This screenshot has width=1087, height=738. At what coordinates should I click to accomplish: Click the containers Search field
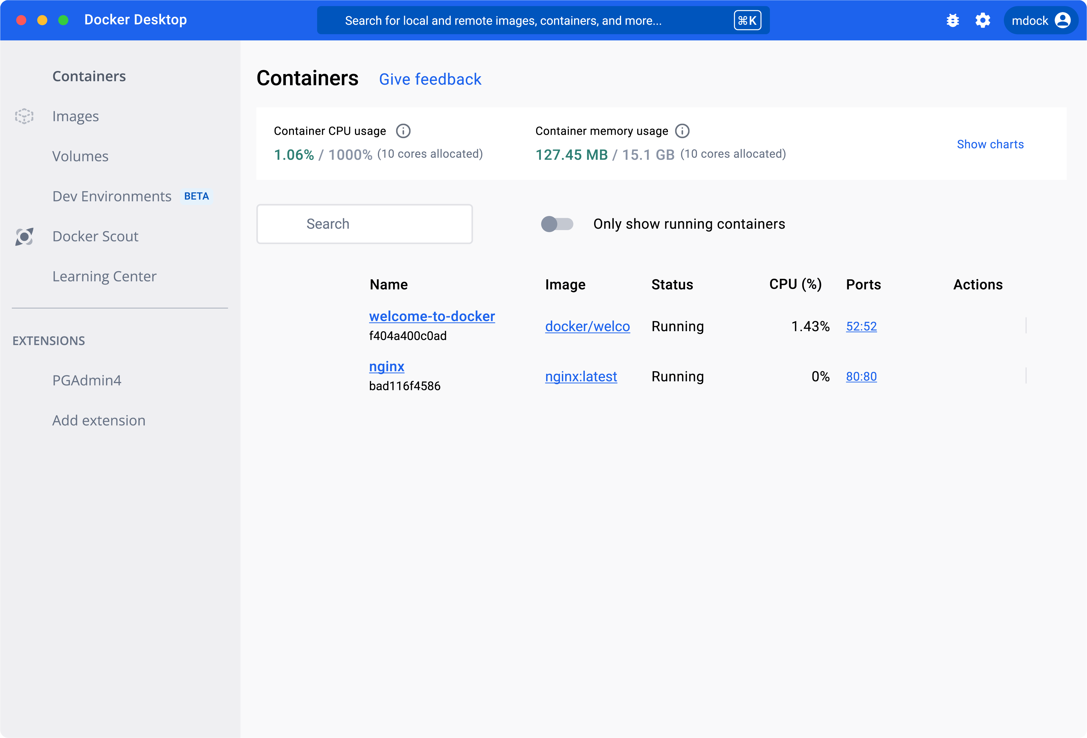click(364, 224)
